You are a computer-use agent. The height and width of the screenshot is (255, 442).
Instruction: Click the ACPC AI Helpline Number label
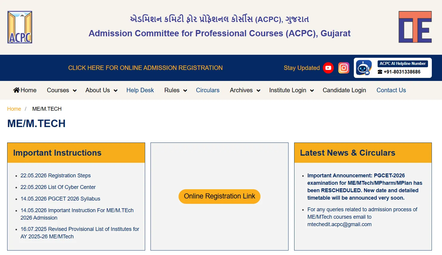pos(403,64)
